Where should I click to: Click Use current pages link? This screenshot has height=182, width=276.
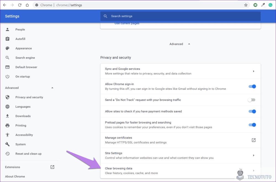point(127,23)
